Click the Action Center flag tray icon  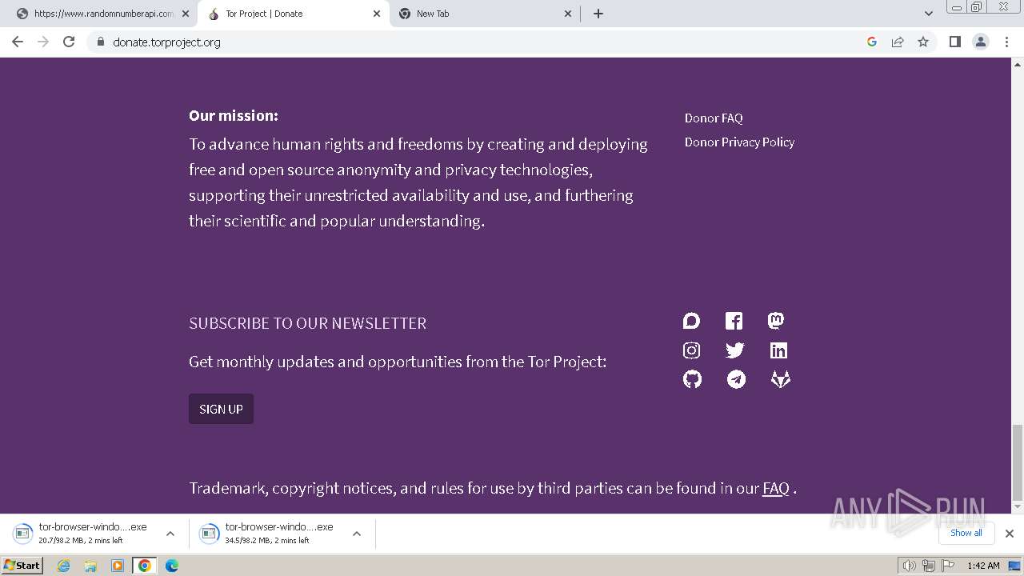pyautogui.click(x=947, y=566)
